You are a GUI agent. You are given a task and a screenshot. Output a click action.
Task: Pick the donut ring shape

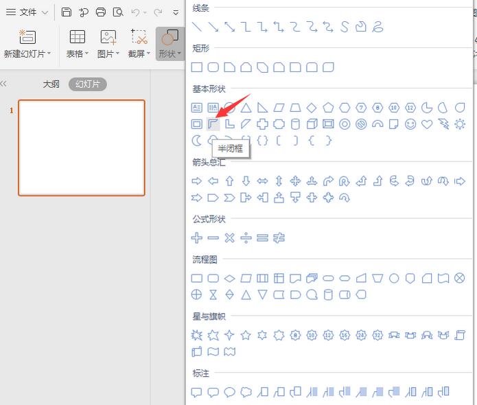(x=345, y=124)
